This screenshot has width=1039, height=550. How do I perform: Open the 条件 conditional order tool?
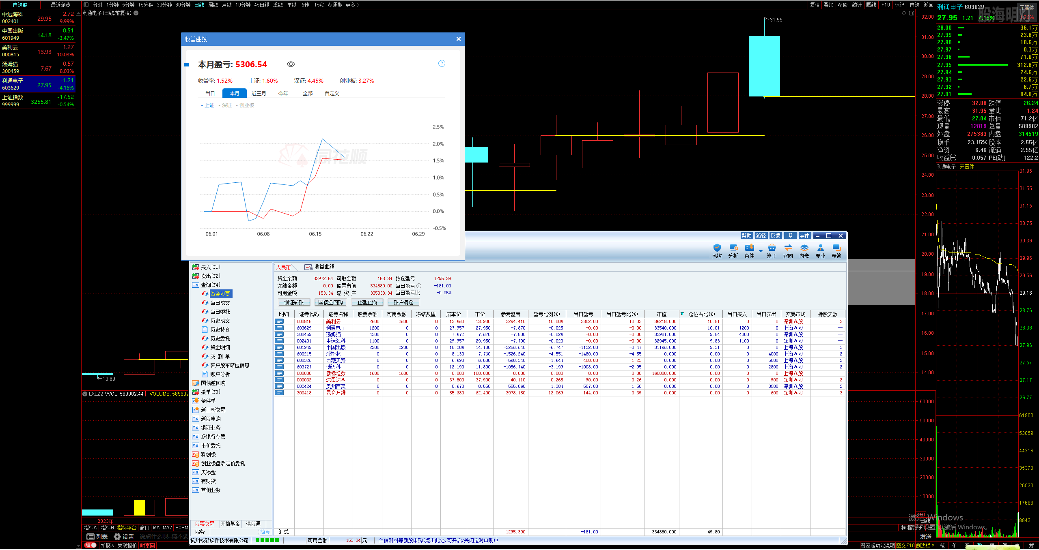[749, 251]
